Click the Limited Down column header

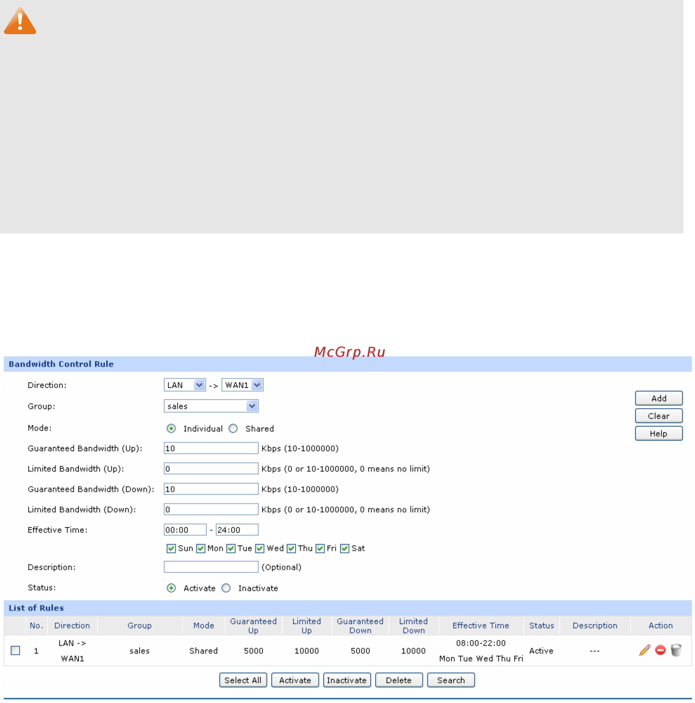(414, 626)
